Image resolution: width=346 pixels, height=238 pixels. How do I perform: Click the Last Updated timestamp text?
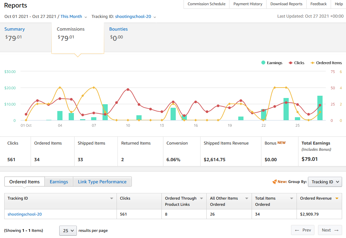pyautogui.click(x=310, y=16)
